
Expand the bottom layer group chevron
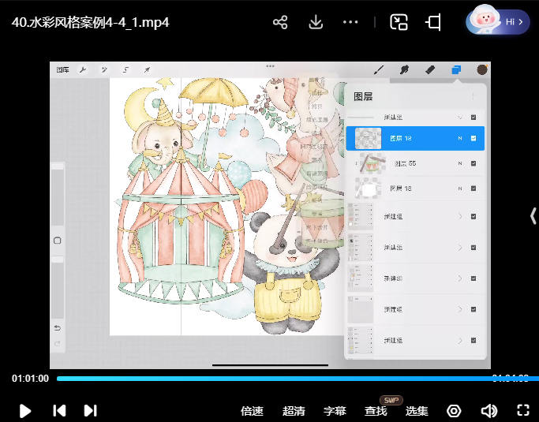point(459,341)
